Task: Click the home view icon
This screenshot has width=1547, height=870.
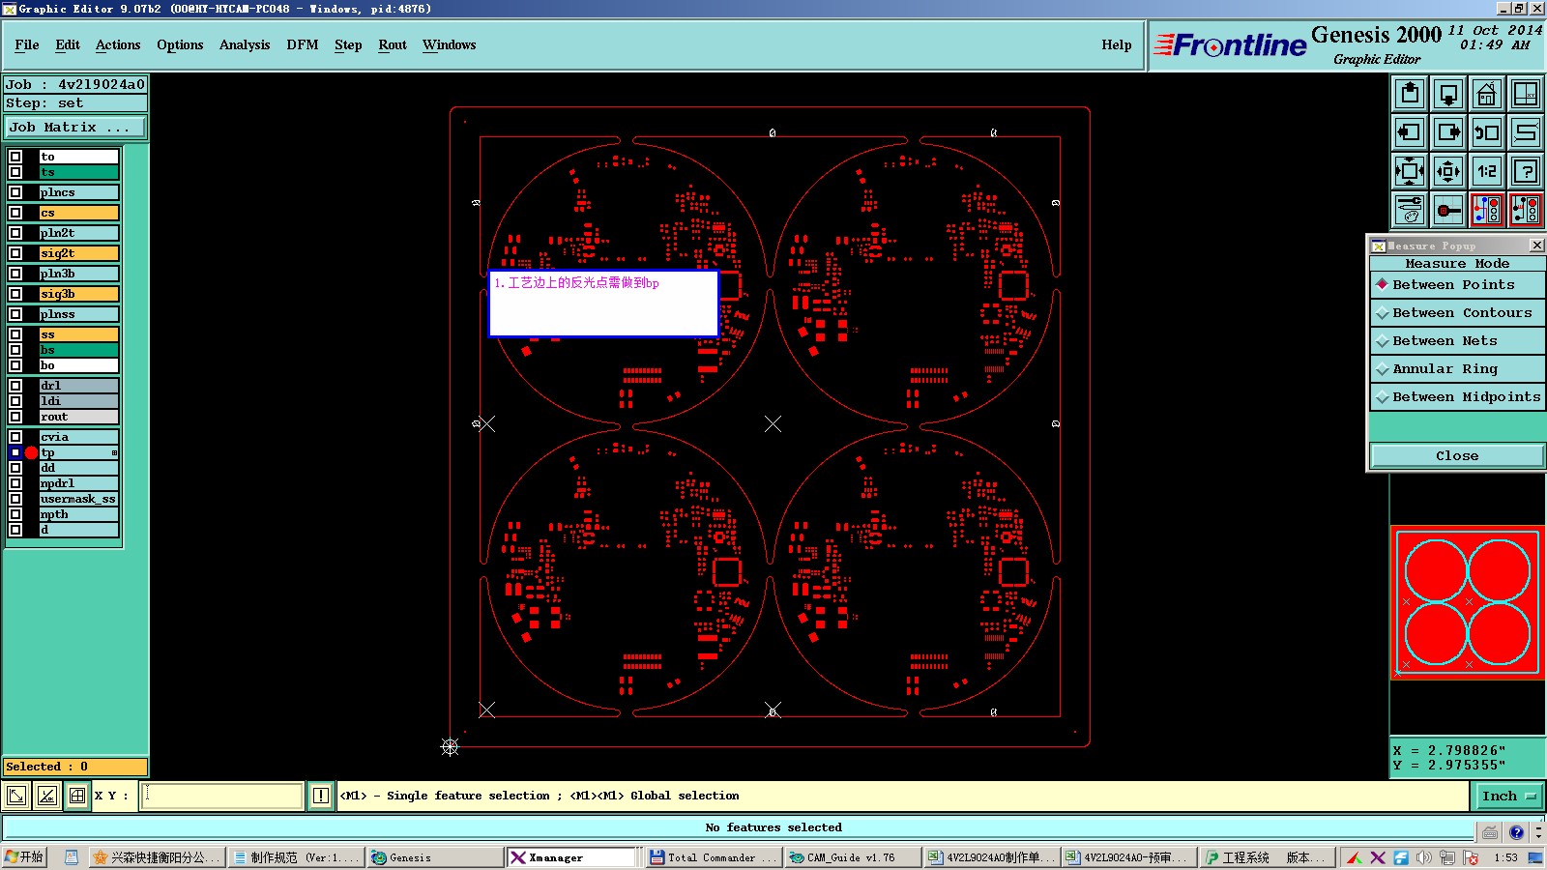Action: pos(1487,94)
